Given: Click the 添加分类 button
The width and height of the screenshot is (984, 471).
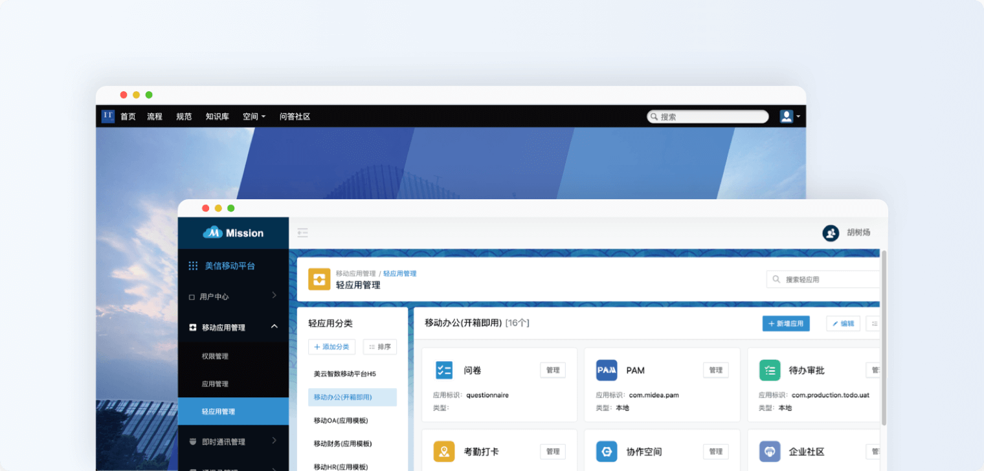Looking at the screenshot, I should coord(331,347).
